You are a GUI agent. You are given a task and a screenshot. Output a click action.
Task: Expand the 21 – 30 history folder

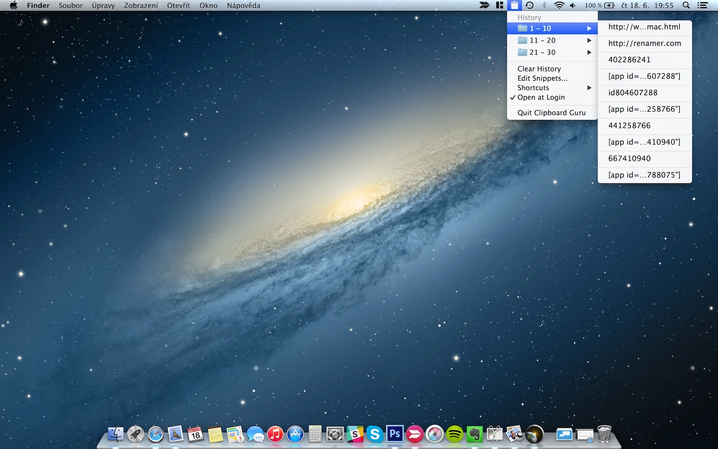(542, 52)
